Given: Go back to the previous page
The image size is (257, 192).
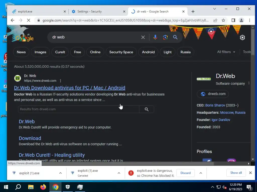Looking at the screenshot, I should (x=13, y=20).
